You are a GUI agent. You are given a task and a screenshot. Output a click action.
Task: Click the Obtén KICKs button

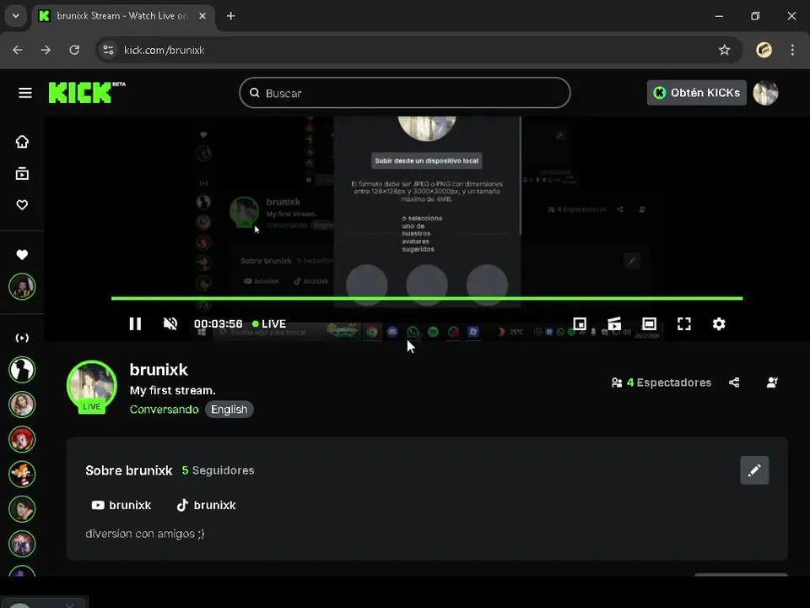696,93
